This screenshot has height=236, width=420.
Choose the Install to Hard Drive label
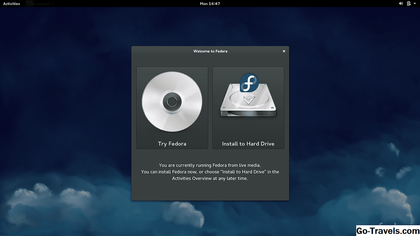click(248, 144)
